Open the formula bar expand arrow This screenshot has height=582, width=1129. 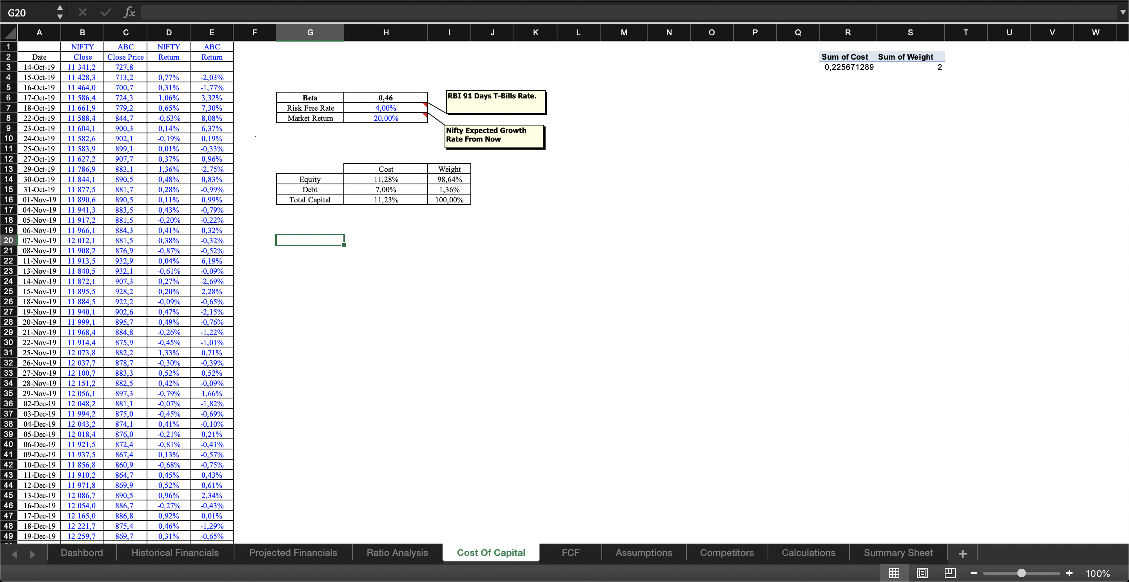pos(1122,12)
